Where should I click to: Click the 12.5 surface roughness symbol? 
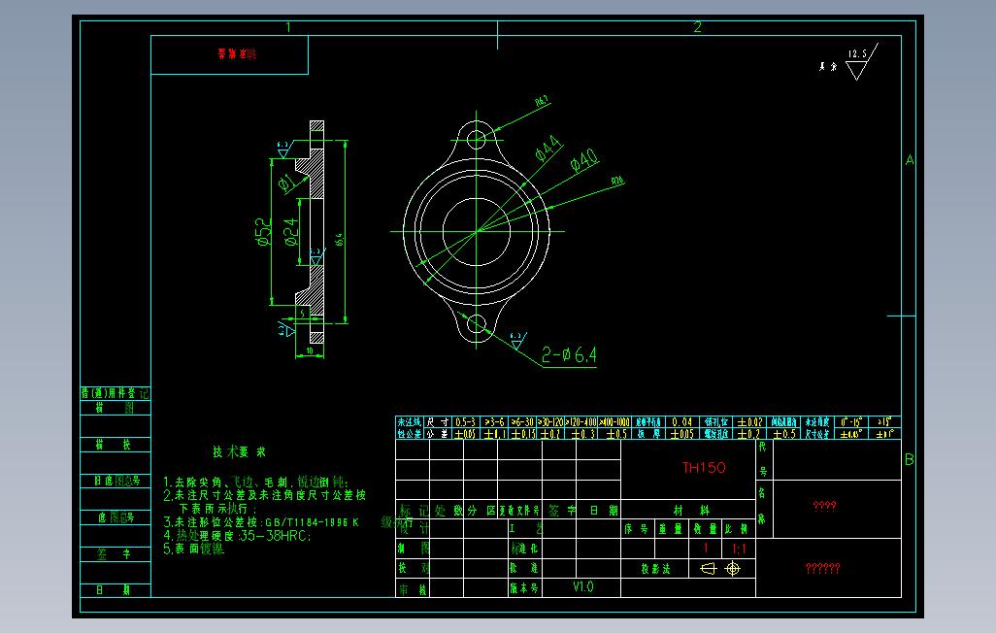(x=861, y=62)
